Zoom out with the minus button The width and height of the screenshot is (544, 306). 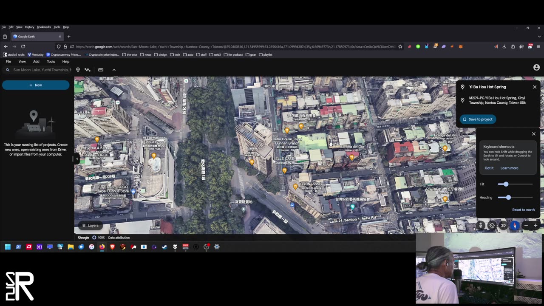coord(526,226)
